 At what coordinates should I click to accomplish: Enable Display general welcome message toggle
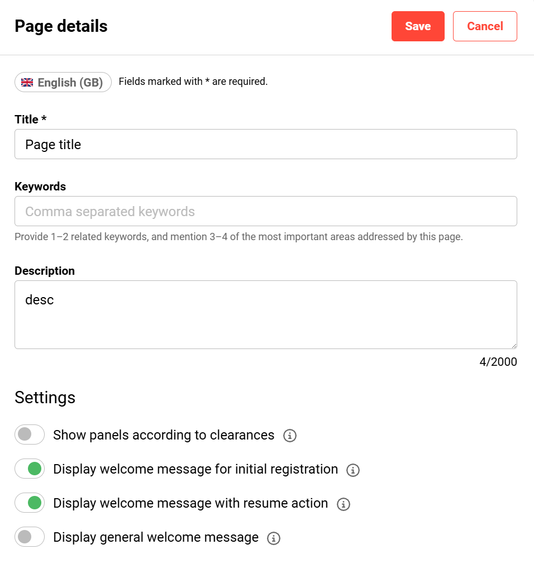(x=30, y=537)
